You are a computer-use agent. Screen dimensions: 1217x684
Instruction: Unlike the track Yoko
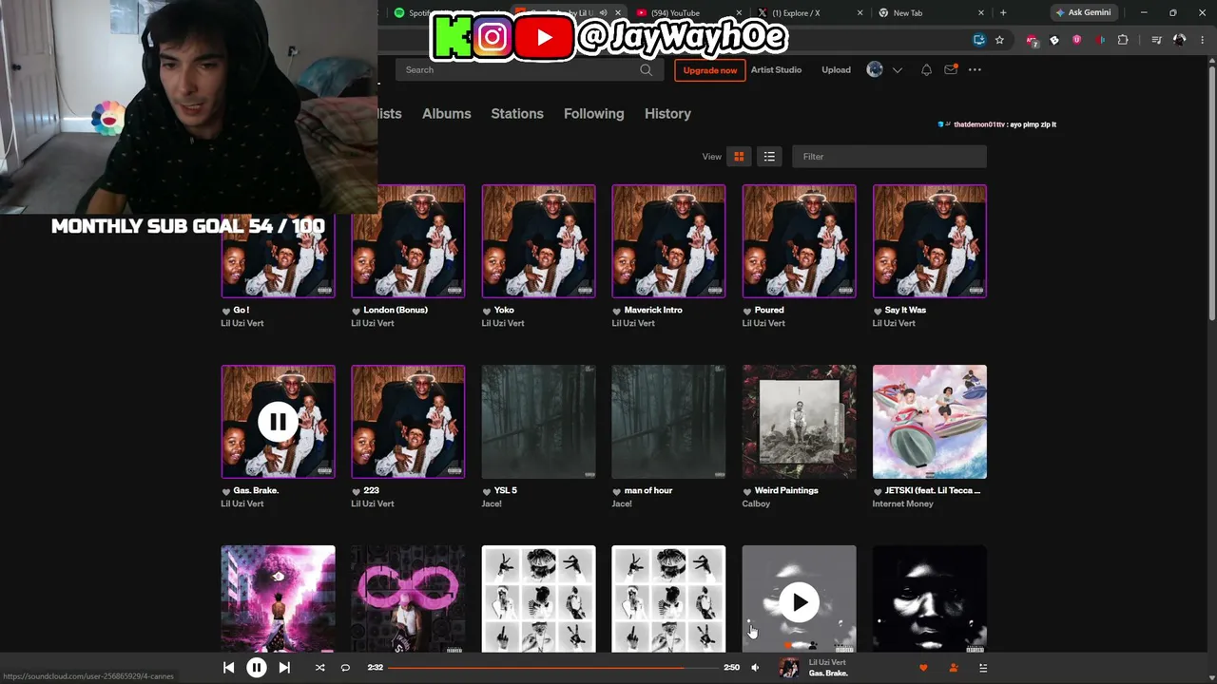point(487,311)
